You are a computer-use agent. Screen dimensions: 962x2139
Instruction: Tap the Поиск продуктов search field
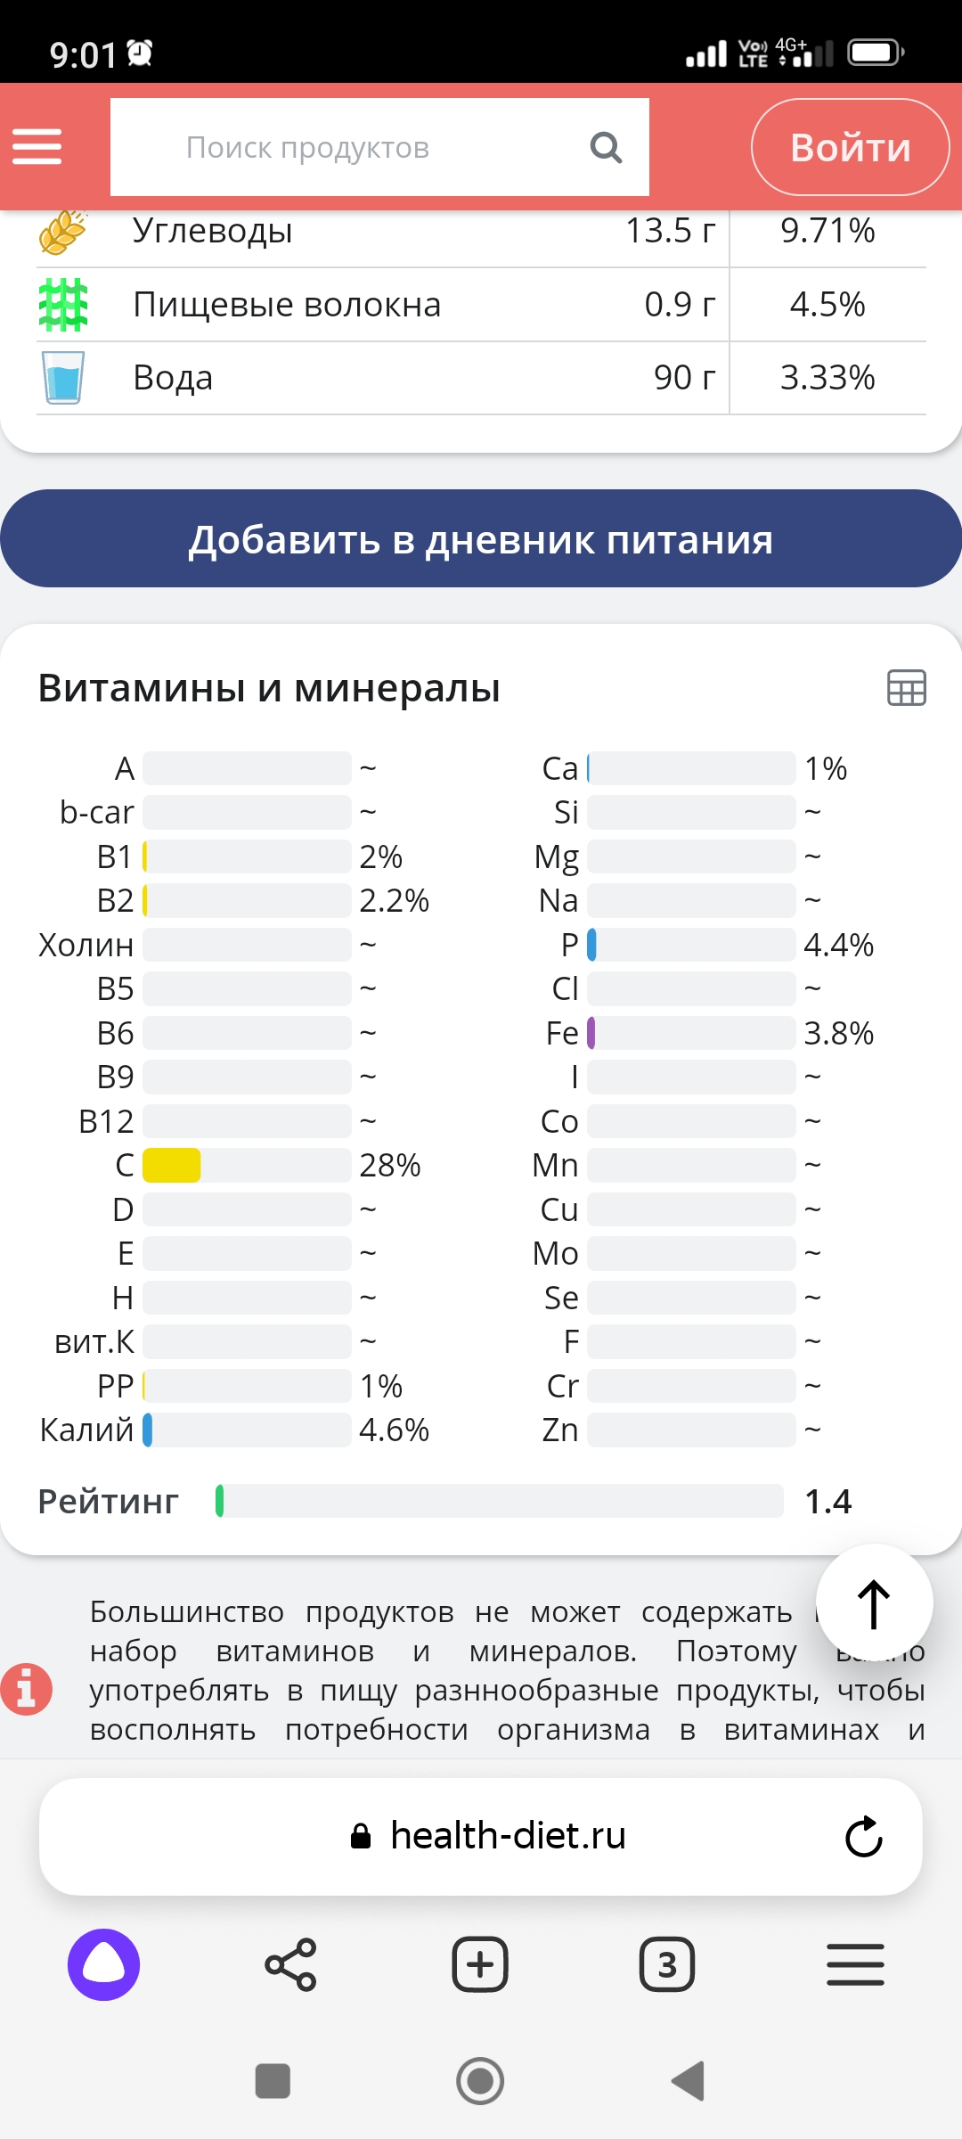(356, 147)
